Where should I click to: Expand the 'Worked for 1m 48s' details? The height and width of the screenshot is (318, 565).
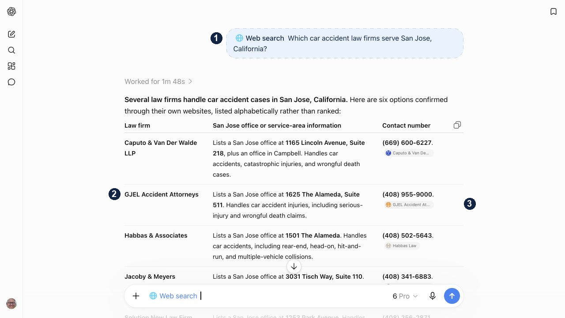click(x=158, y=81)
